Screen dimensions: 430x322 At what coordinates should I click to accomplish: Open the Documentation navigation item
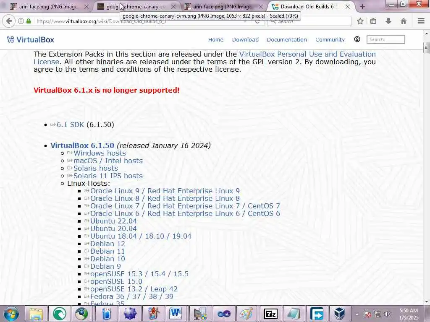(x=287, y=39)
